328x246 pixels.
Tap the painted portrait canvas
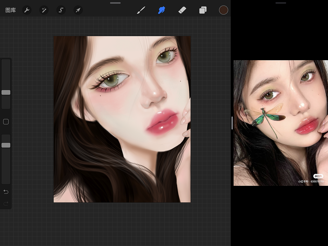(122, 119)
